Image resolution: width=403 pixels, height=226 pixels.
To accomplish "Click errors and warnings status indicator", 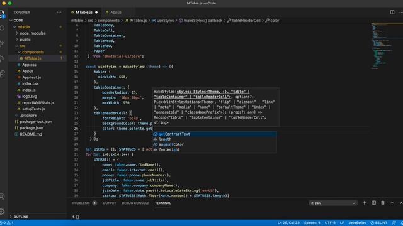I will (7, 223).
